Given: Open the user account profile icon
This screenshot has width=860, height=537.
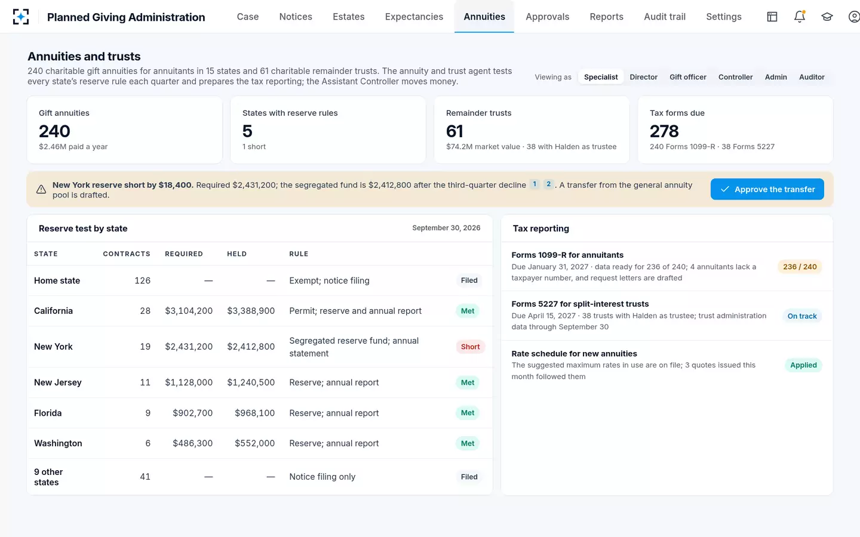Looking at the screenshot, I should (854, 17).
